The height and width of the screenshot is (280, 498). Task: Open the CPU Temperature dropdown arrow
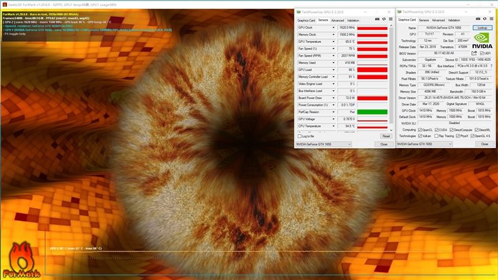(333, 126)
